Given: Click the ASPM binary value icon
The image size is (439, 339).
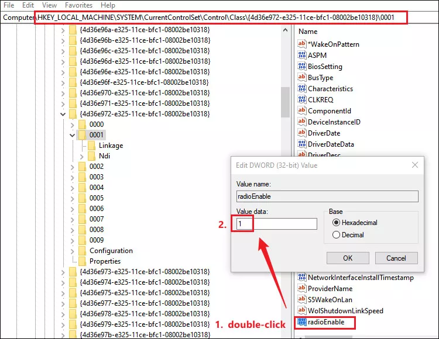Looking at the screenshot, I should 302,55.
